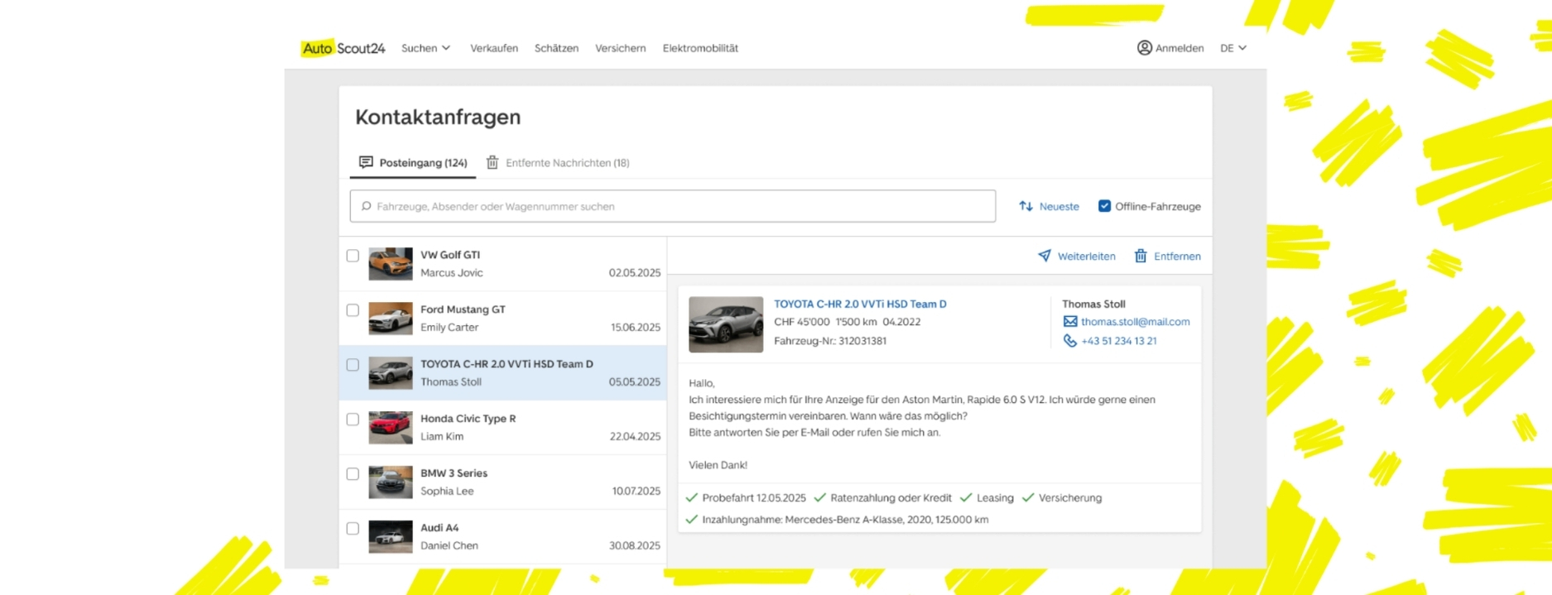Uncheck the Offline-Fahrzeuge checkbox

1104,206
